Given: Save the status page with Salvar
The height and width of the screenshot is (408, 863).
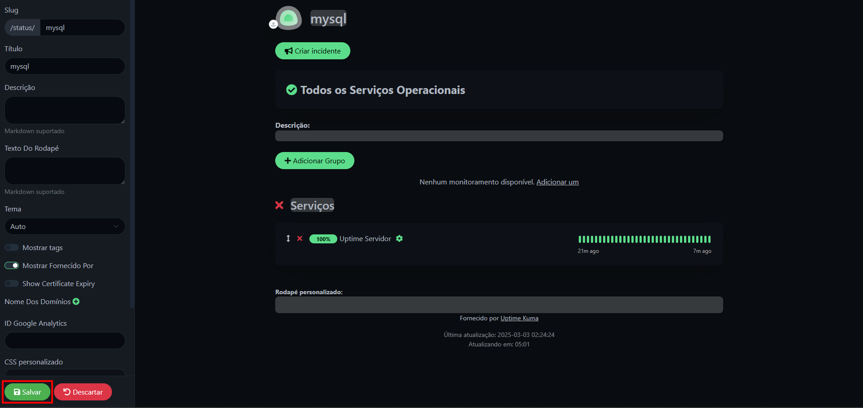Looking at the screenshot, I should pyautogui.click(x=28, y=392).
